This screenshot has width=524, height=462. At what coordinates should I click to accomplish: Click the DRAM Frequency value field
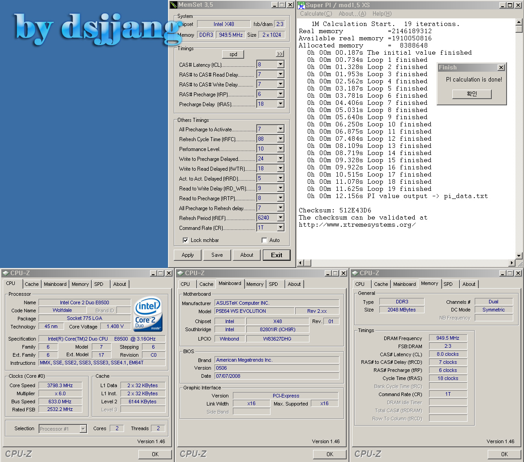[x=448, y=338]
